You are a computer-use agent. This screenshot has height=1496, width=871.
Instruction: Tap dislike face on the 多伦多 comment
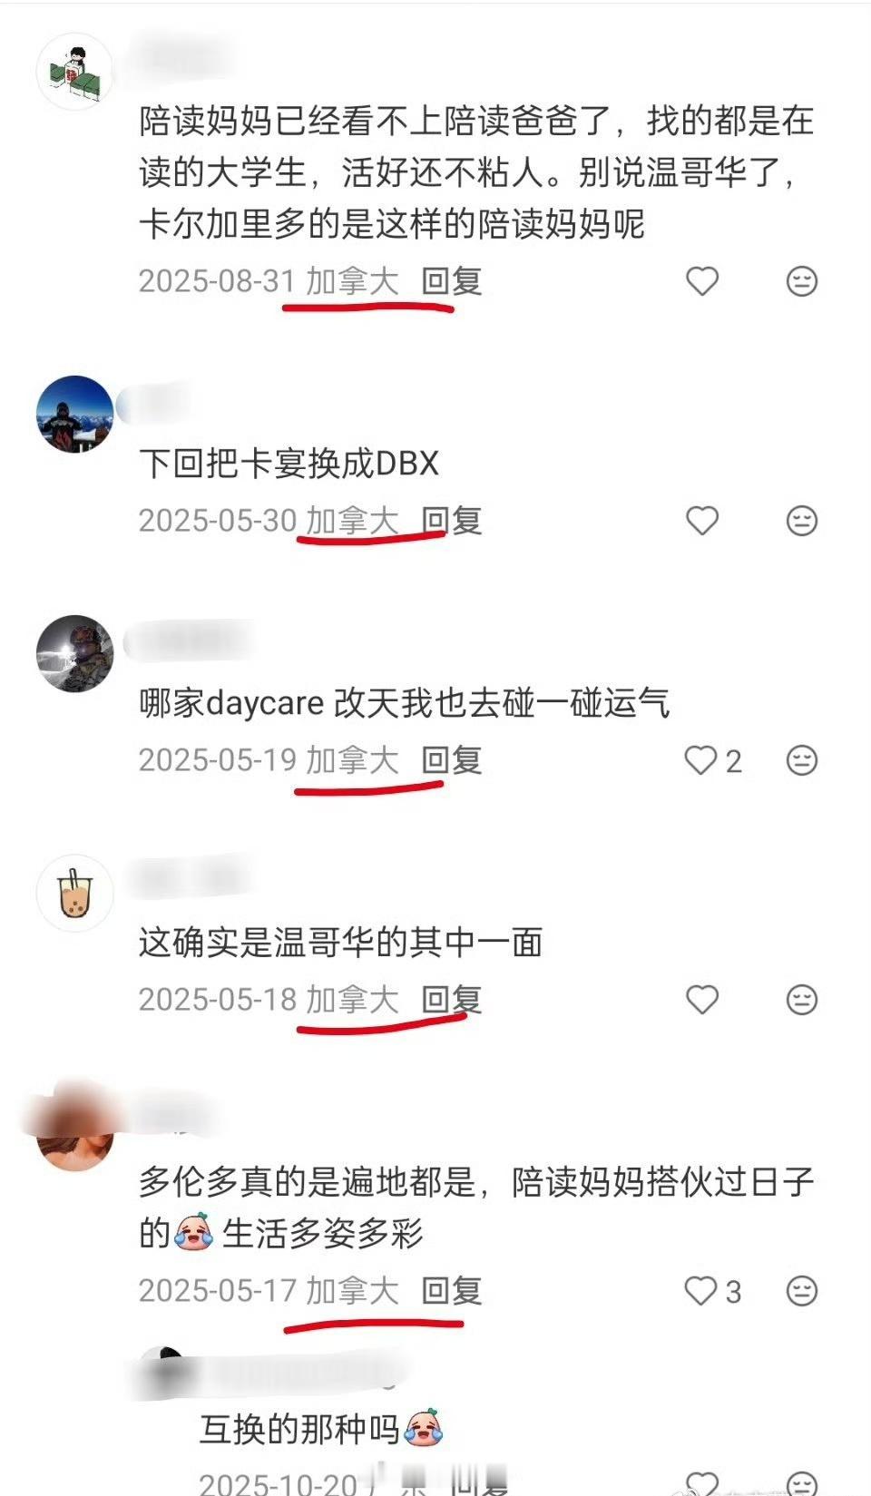point(801,1290)
